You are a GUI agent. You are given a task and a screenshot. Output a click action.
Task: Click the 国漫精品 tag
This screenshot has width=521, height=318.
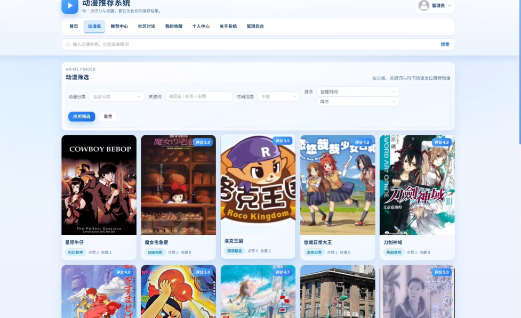pos(235,251)
